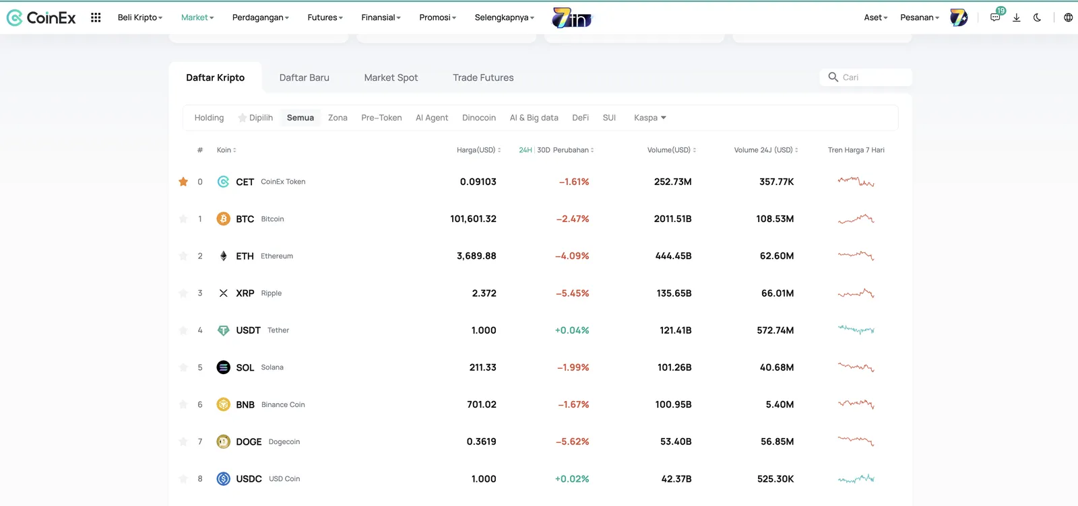Favorite BNB with its star
The height and width of the screenshot is (506, 1078).
[x=183, y=404]
